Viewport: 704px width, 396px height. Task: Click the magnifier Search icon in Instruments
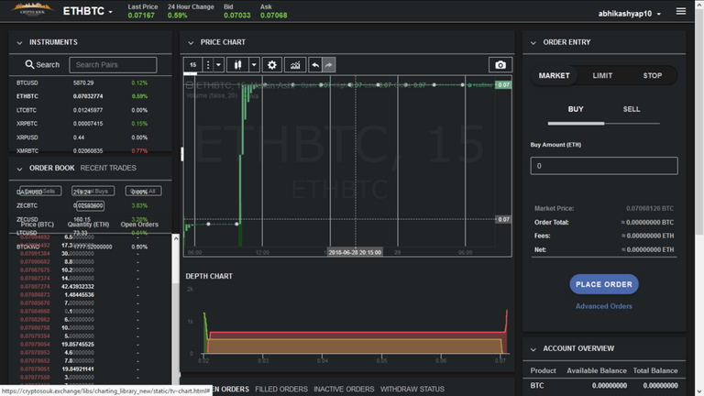[x=29, y=65]
